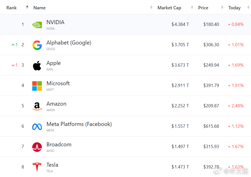Screen dimensions: 251x177
Task: Click the Tesla logo icon
Action: pos(37,167)
